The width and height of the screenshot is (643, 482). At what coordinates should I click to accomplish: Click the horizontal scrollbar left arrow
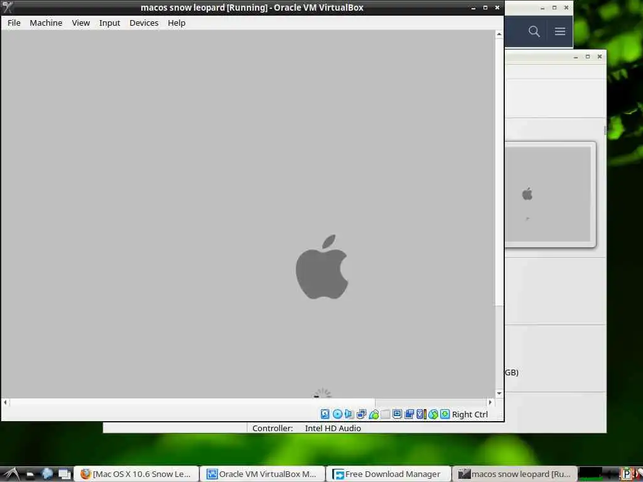(x=5, y=402)
